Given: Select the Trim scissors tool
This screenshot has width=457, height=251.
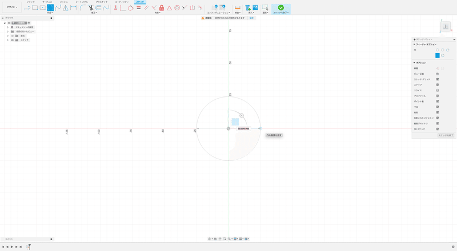Looking at the screenshot, I should [91, 8].
